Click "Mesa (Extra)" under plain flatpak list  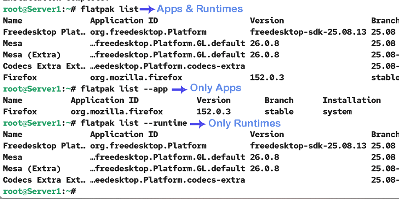coord(32,55)
